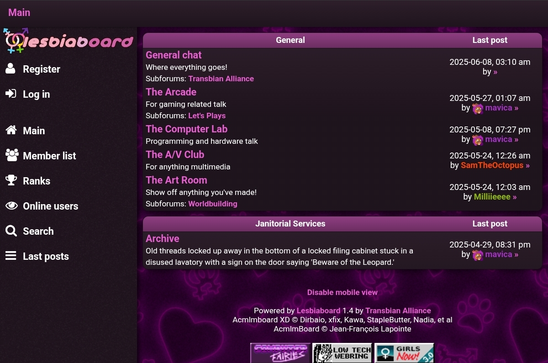This screenshot has width=548, height=363.
Task: Click the Last posts list icon
Action: [11, 256]
